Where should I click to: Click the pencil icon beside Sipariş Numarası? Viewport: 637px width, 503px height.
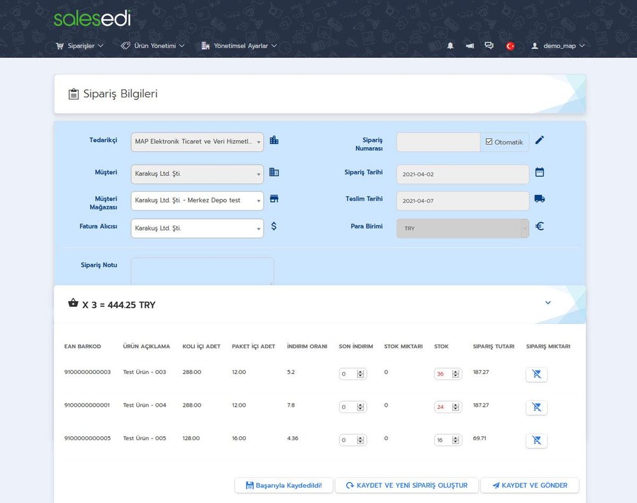pyautogui.click(x=540, y=140)
